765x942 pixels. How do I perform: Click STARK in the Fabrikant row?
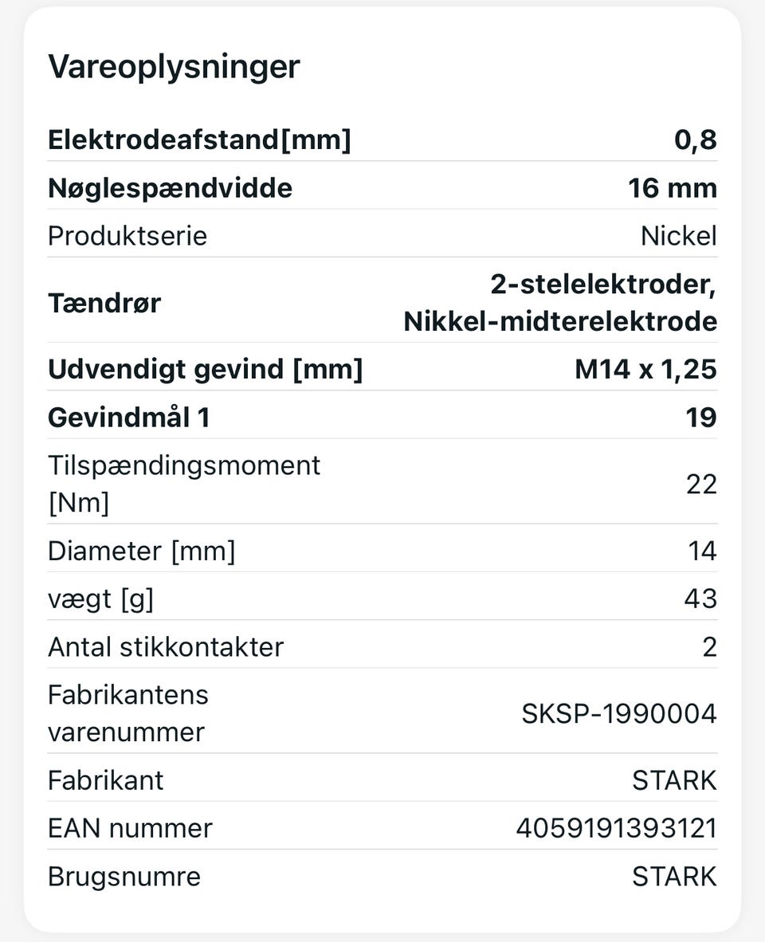pyautogui.click(x=674, y=780)
